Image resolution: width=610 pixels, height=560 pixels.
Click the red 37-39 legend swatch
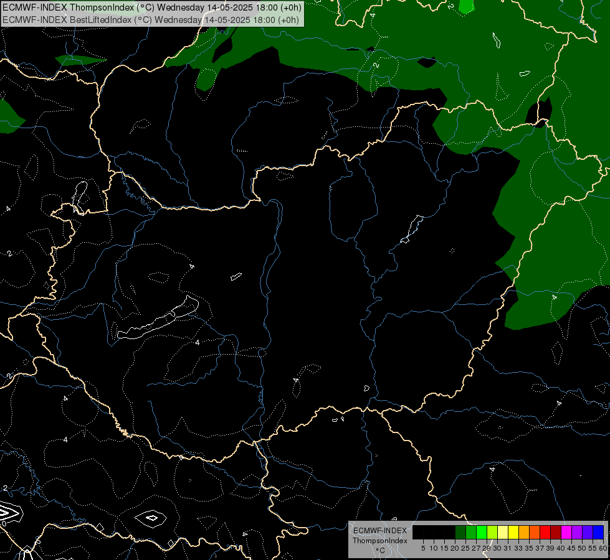coord(545,532)
